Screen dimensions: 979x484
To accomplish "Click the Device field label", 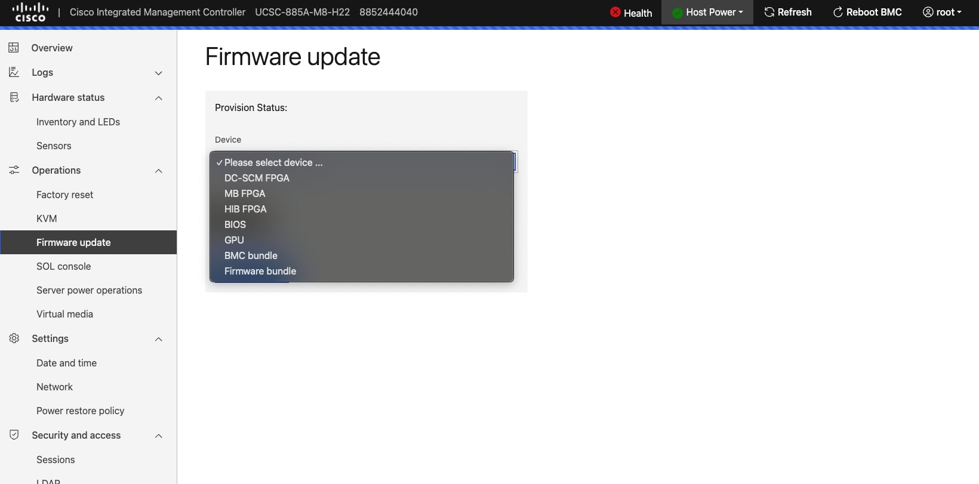I will click(x=228, y=140).
